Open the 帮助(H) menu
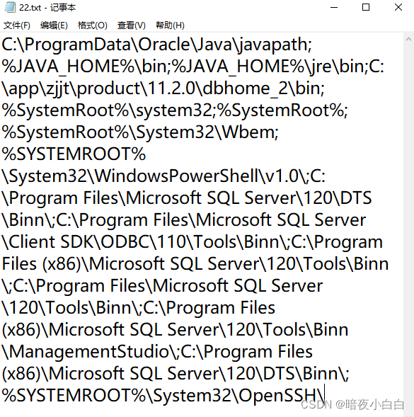Screen dimensions: 414x417 tap(170, 25)
